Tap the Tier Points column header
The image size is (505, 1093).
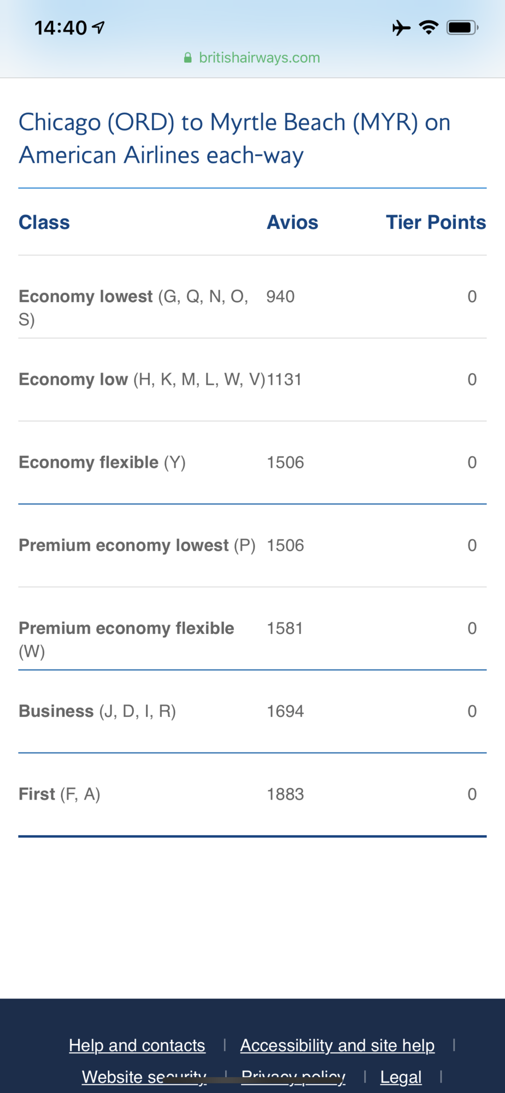436,222
